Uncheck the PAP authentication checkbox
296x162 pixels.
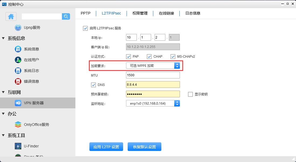(129, 57)
